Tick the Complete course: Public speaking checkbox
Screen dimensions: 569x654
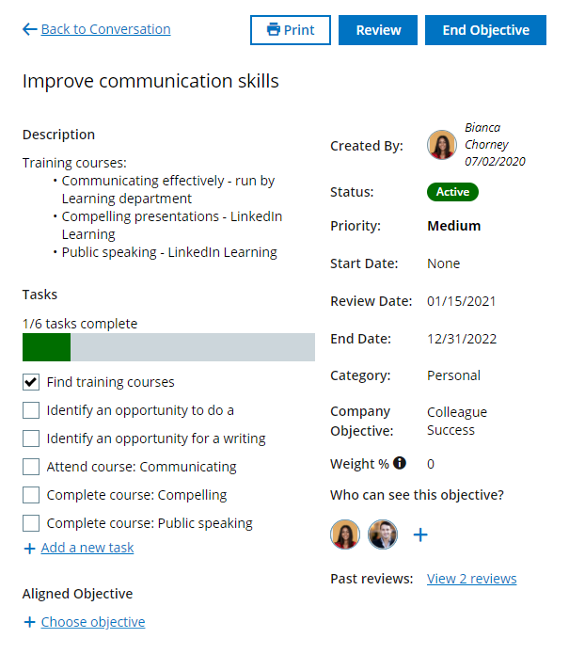(31, 523)
